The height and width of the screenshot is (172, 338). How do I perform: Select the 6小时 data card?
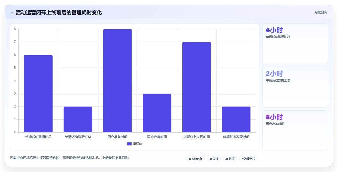[x=295, y=44]
